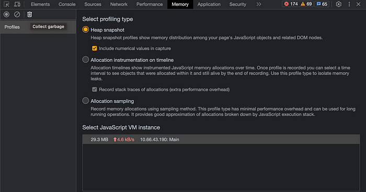
Task: Click the red errors count badge
Action: pyautogui.click(x=291, y=4)
